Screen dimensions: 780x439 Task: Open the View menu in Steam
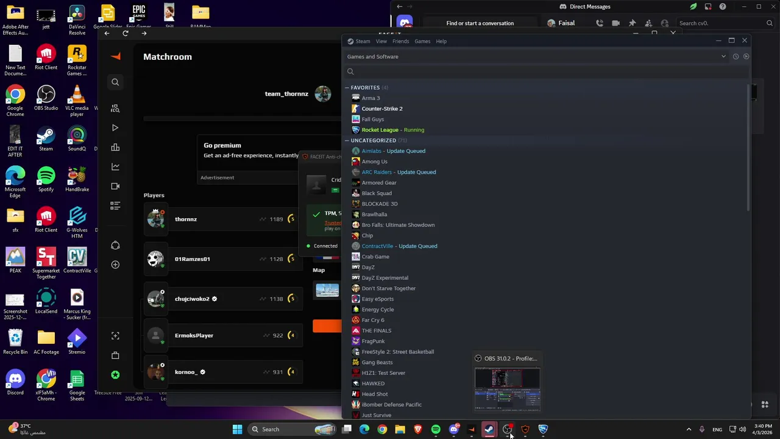pyautogui.click(x=381, y=41)
